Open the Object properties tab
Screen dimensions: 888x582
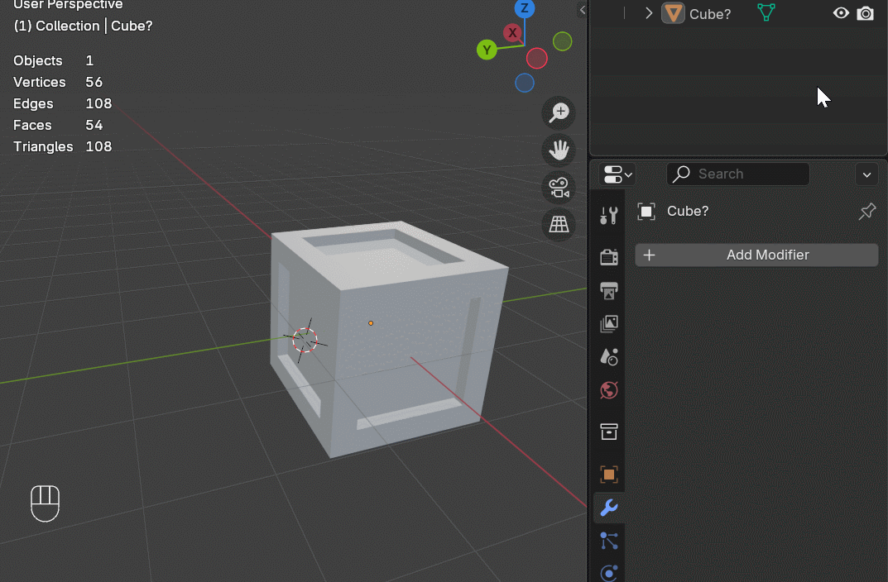click(x=608, y=475)
